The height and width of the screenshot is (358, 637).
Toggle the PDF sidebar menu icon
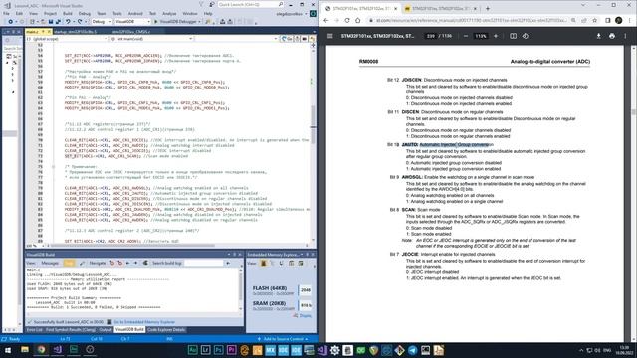pyautogui.click(x=329, y=36)
